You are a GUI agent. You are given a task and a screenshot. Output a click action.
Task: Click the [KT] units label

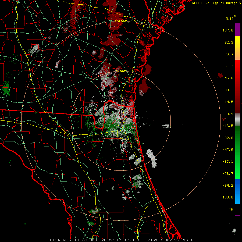[x=229, y=19]
